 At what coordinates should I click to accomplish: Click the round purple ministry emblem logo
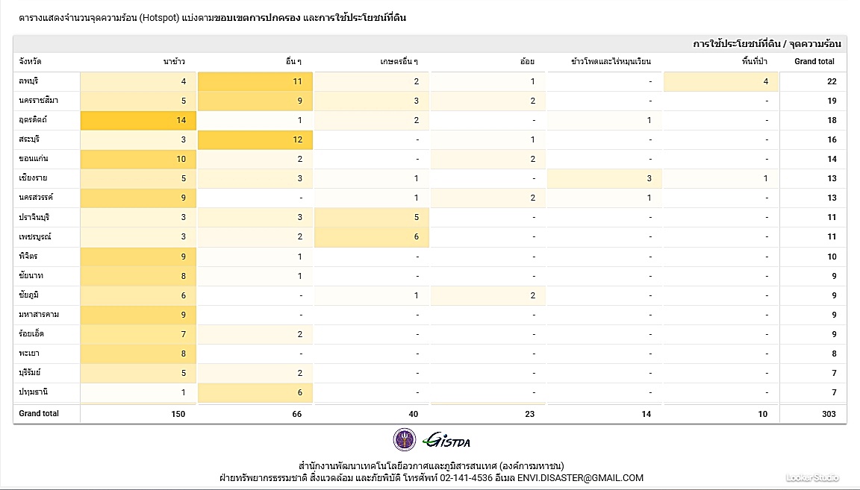pyautogui.click(x=405, y=439)
